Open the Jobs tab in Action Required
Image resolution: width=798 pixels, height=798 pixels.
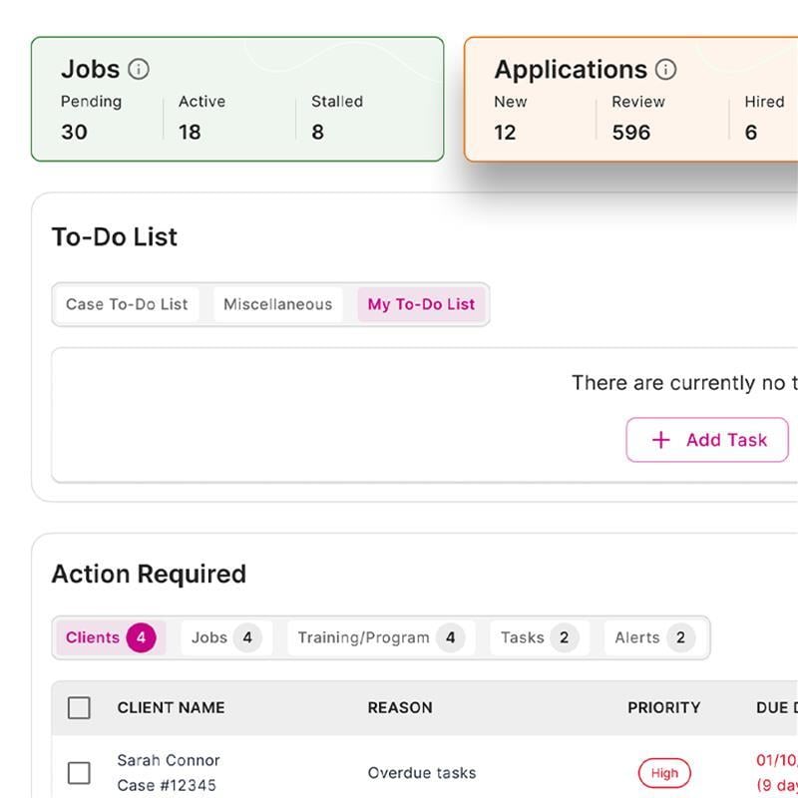tap(221, 637)
